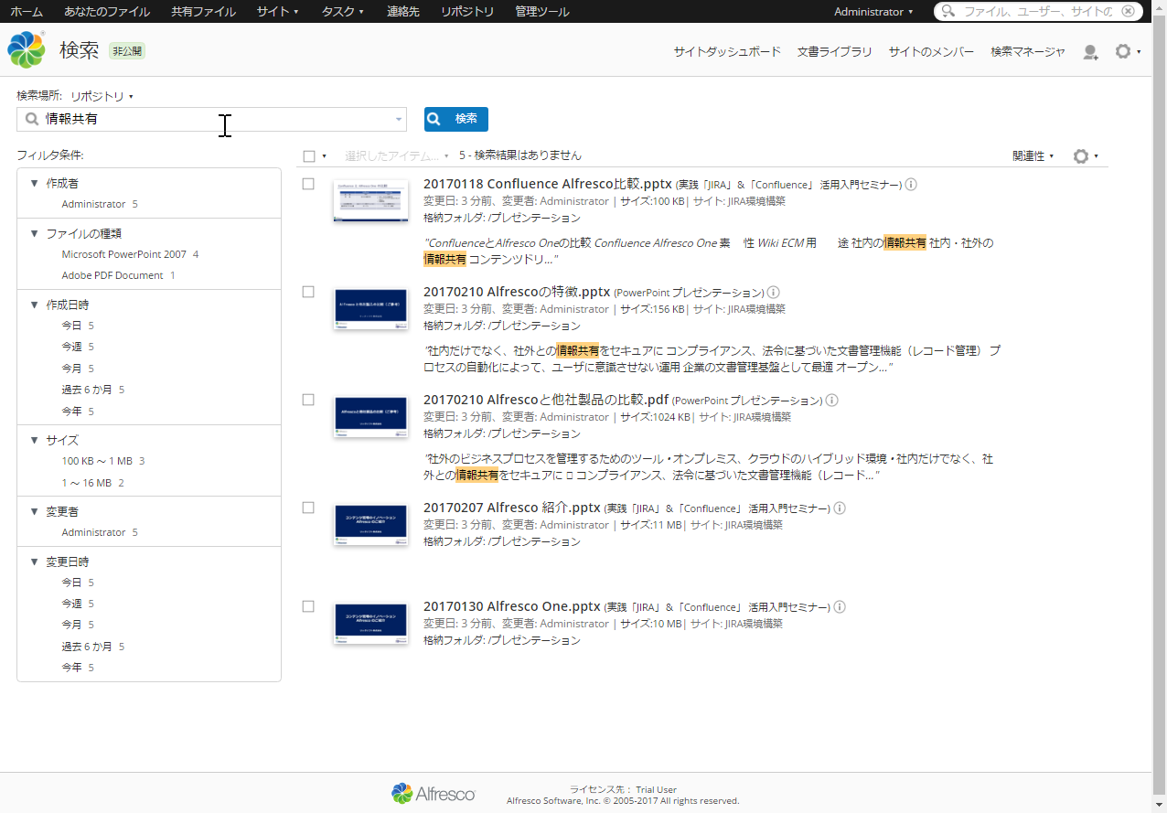Screen dimensions: 1167x813
Task: Filter by Microsoft PowerPoint 2007
Action: 123,254
